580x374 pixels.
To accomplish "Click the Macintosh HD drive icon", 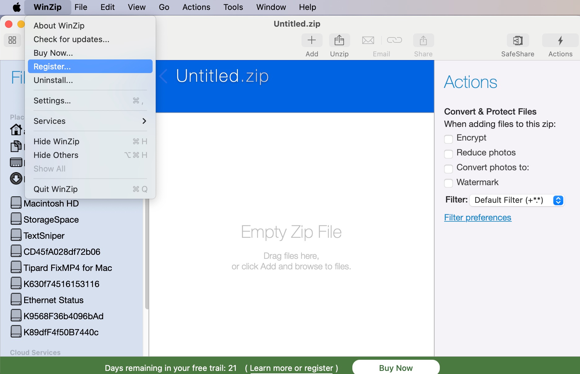I will (16, 203).
